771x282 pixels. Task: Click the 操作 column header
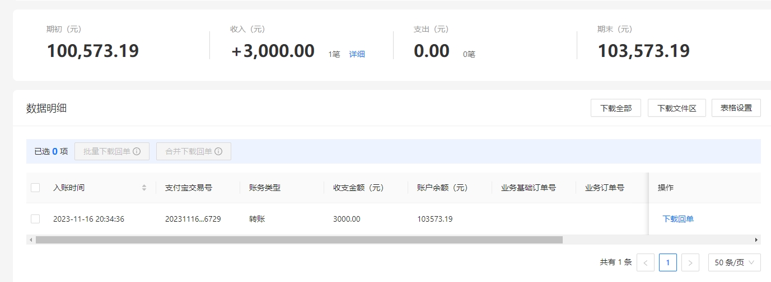(666, 188)
